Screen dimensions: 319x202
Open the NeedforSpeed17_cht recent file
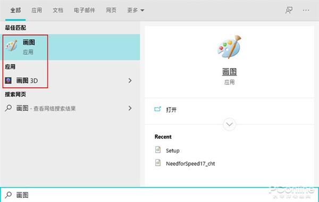[x=190, y=164]
